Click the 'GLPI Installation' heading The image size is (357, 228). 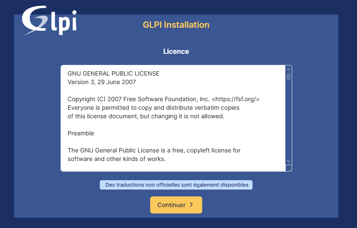pos(176,25)
